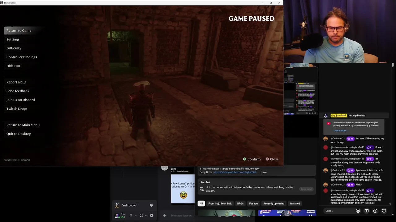396x222 pixels.
Task: Select Quit to Desktop
Action: (x=19, y=134)
